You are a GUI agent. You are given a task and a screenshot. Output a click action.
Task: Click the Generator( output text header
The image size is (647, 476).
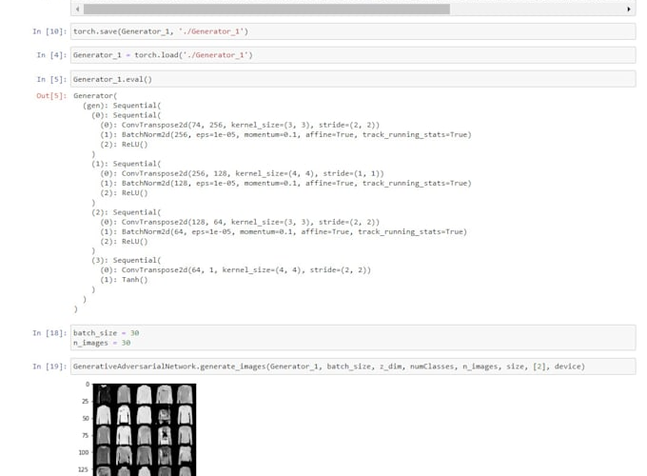95,96
